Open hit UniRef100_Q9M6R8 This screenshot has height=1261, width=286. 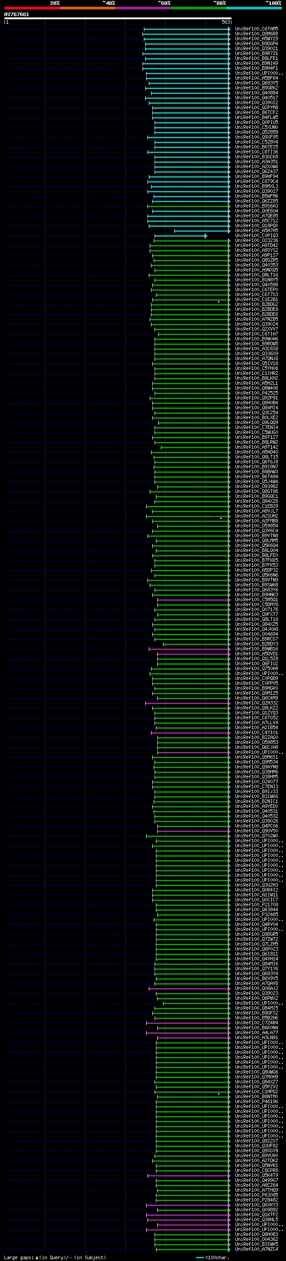click(x=256, y=34)
